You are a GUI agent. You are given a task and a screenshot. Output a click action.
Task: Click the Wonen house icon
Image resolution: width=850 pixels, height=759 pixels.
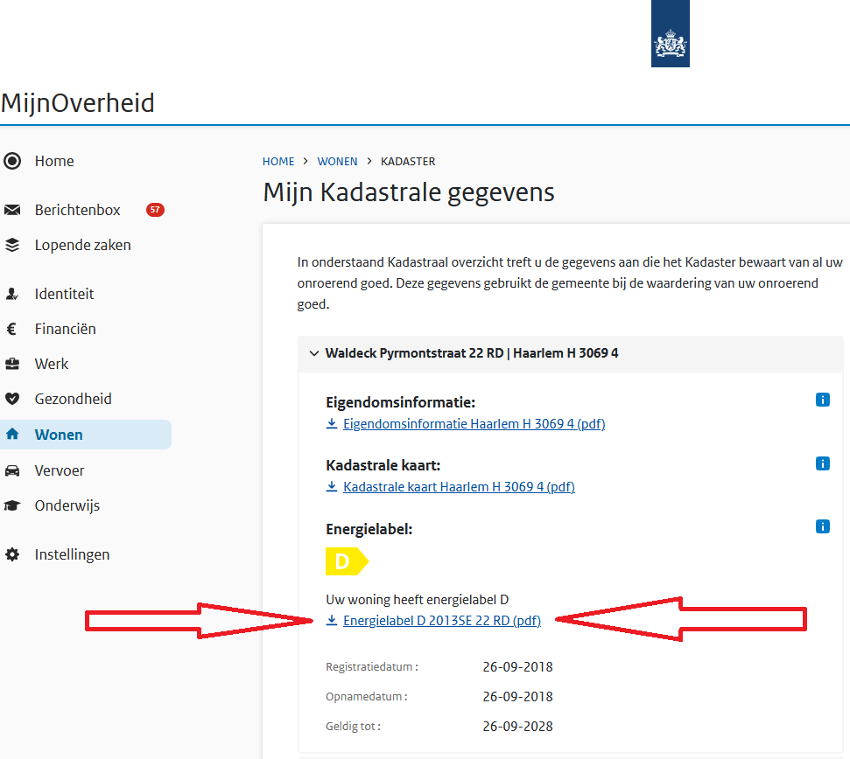[x=12, y=435]
